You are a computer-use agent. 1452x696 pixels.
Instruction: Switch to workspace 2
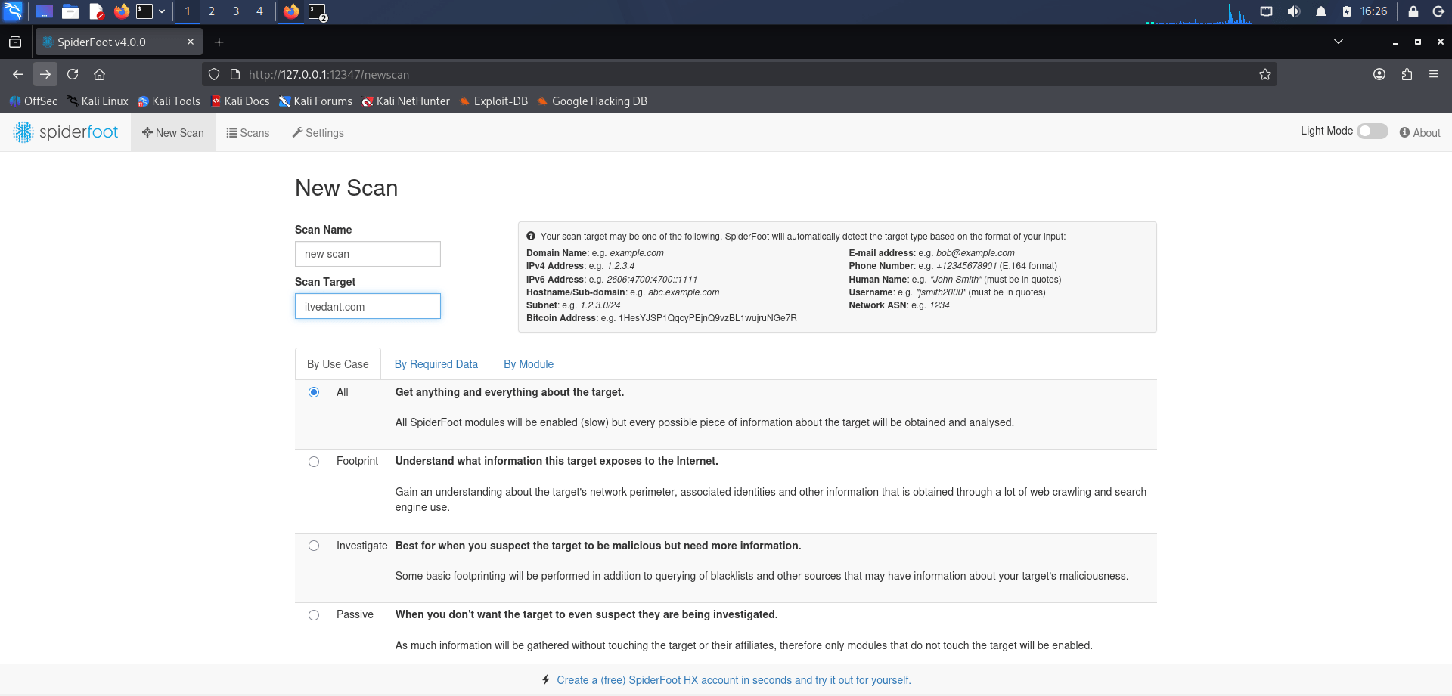212,11
